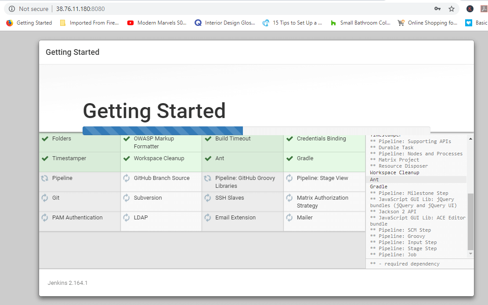This screenshot has width=488, height=305.
Task: Click the spinner icon beside LDAP
Action: (x=127, y=218)
